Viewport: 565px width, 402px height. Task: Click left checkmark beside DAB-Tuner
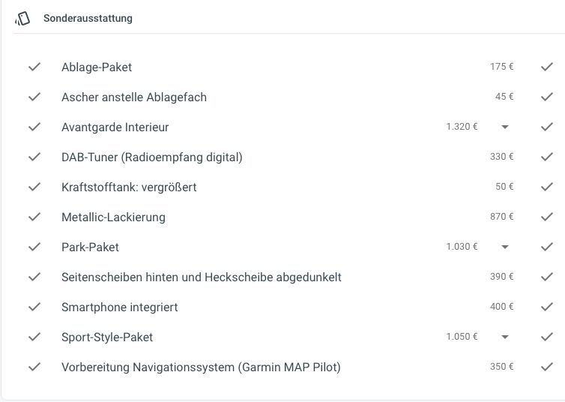(34, 157)
